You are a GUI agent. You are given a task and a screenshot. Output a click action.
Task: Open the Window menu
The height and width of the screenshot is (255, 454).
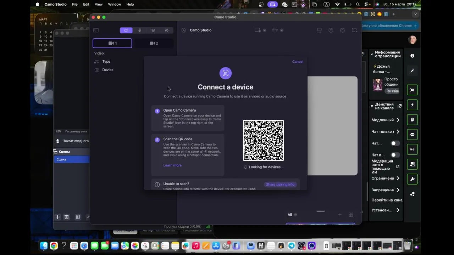point(114,4)
